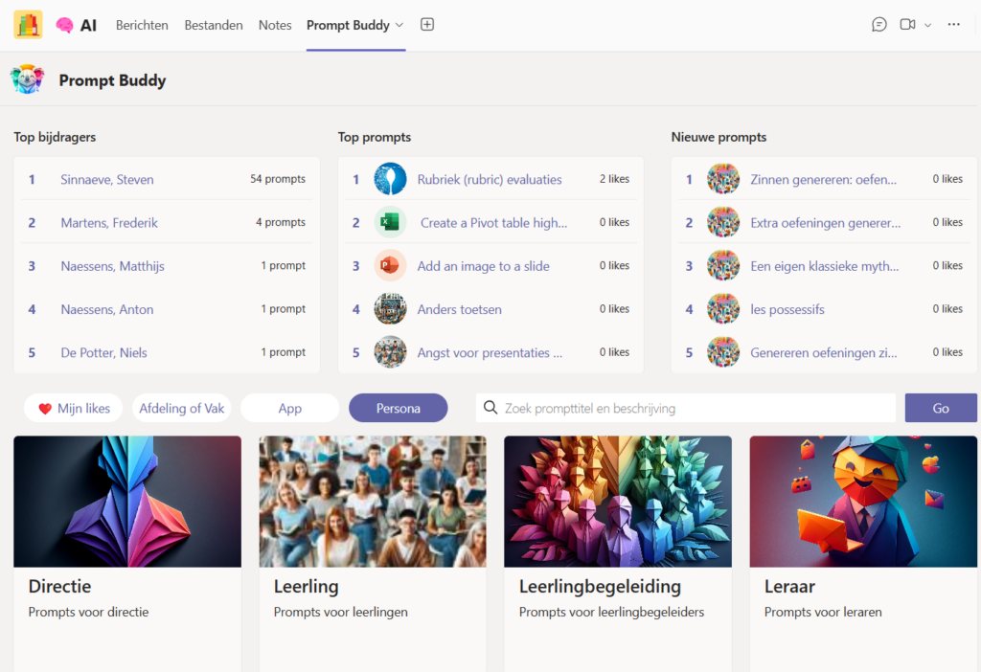981x672 pixels.
Task: Open the Rubriek (rubric) evaluaties prompt link
Action: point(490,179)
